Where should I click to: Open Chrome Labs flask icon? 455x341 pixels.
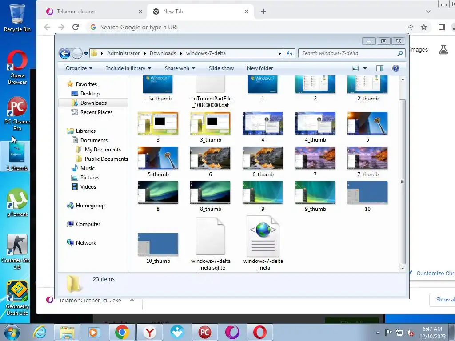tap(443, 50)
